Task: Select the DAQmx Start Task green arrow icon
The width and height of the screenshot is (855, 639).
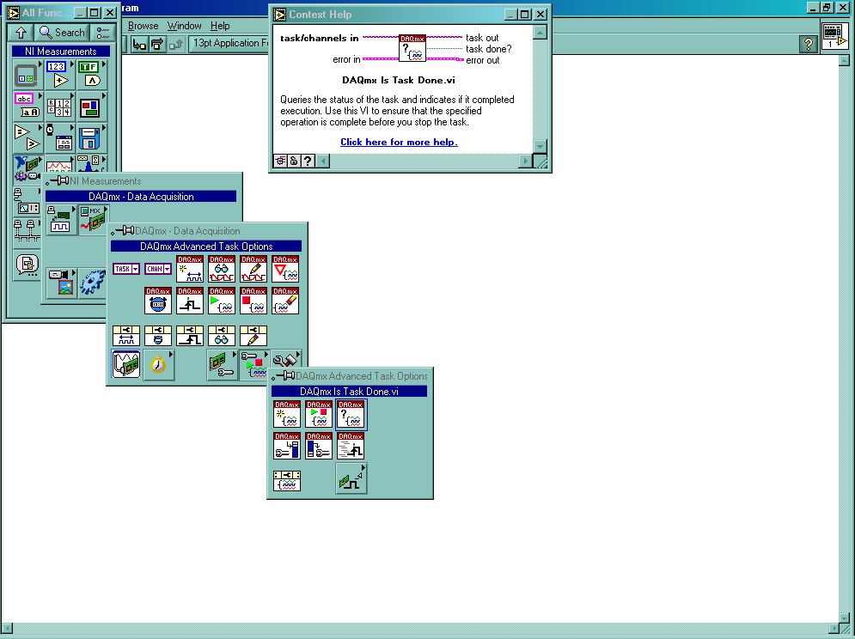Action: tap(222, 301)
